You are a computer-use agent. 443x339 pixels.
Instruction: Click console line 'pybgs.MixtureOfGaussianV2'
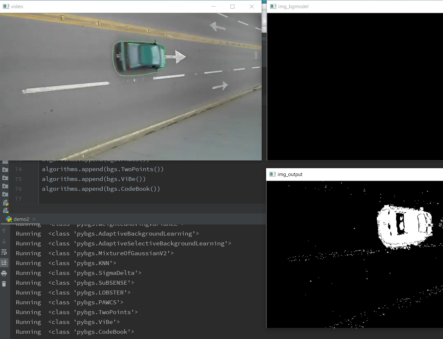(x=95, y=253)
